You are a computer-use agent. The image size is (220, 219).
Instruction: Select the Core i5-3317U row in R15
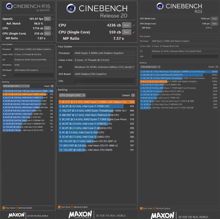pos(28,130)
